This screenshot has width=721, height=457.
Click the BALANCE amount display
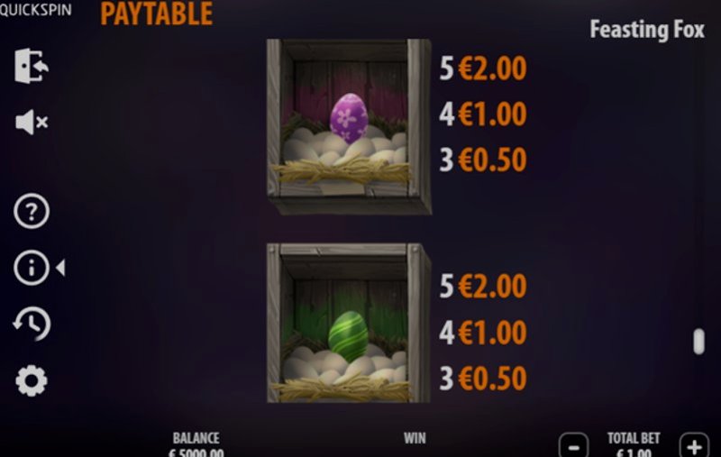(196, 452)
